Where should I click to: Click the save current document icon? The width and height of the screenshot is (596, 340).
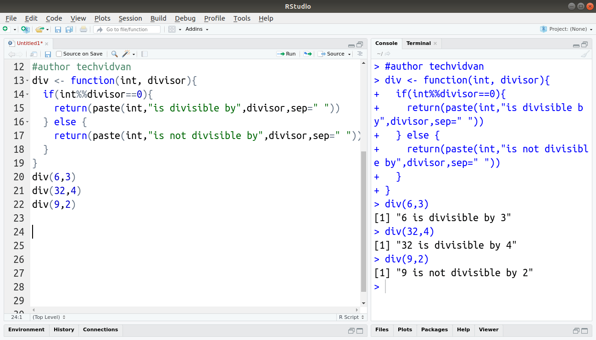pos(48,54)
